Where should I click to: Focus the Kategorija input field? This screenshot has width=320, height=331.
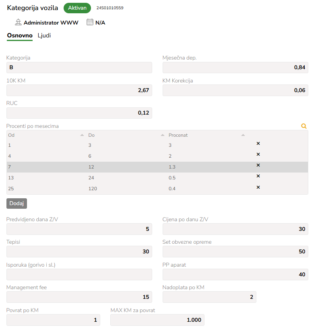click(79, 68)
